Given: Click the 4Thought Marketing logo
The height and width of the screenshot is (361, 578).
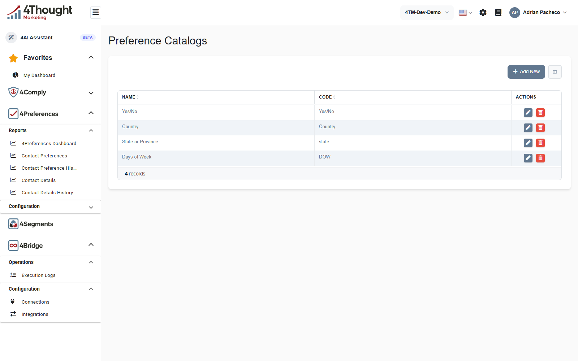Looking at the screenshot, I should click(40, 13).
